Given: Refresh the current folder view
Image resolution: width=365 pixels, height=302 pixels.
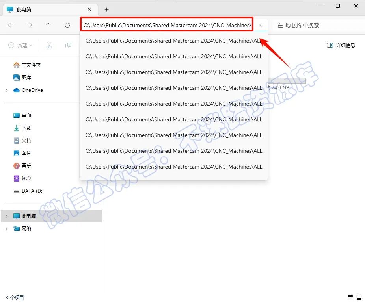Looking at the screenshot, I should point(67,25).
